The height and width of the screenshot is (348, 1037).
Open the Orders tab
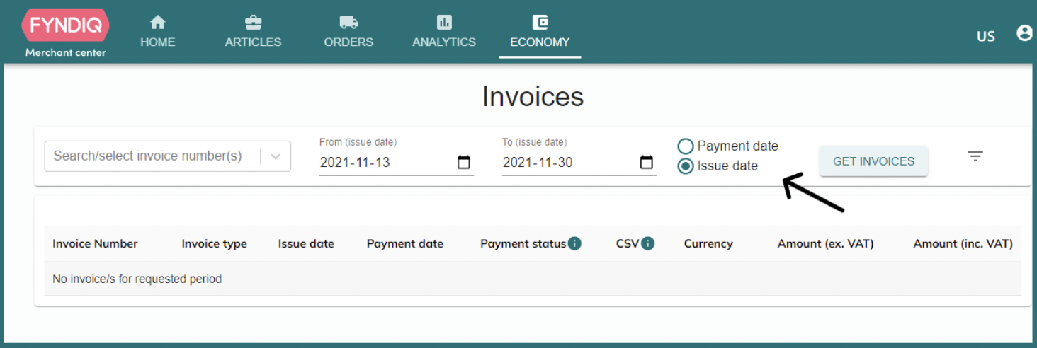348,32
